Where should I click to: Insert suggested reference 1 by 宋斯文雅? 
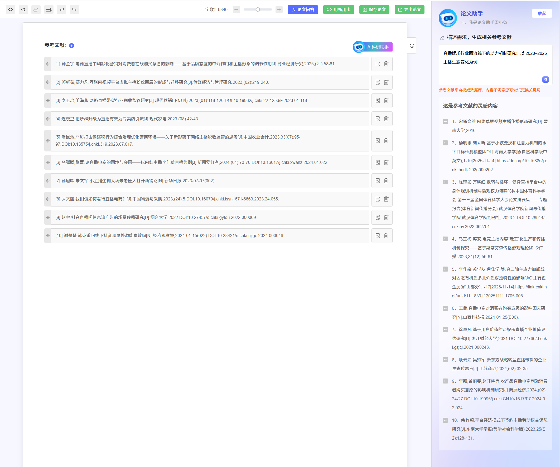point(445,121)
